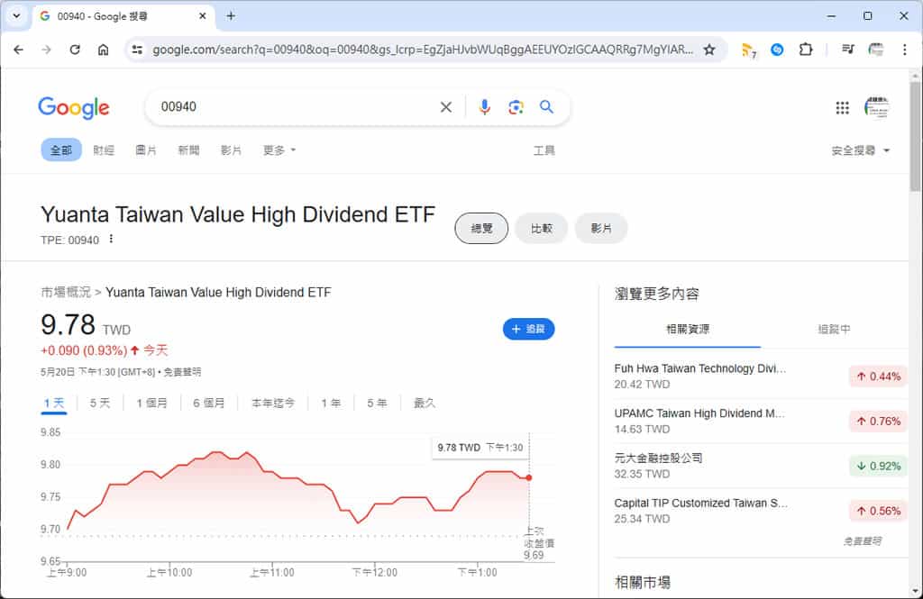The height and width of the screenshot is (599, 923).
Task: Open the 免責聲明 link under the price
Action: click(182, 372)
